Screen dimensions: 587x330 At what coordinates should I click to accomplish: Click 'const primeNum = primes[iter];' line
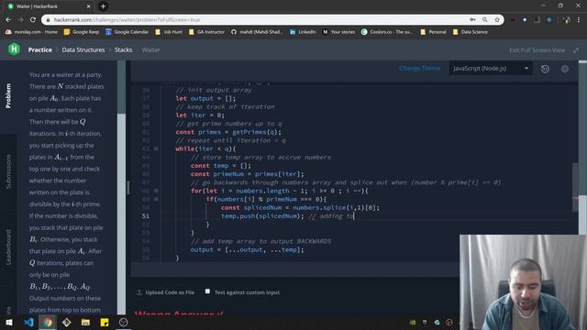click(248, 174)
